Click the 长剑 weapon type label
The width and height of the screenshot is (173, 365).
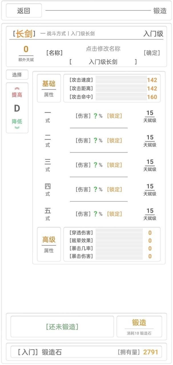24,34
